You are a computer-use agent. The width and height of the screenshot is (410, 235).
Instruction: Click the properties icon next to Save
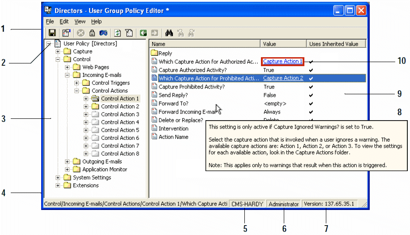[x=66, y=33]
